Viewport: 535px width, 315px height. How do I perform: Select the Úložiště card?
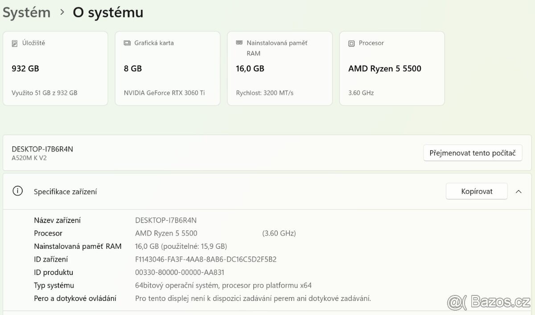tap(55, 68)
